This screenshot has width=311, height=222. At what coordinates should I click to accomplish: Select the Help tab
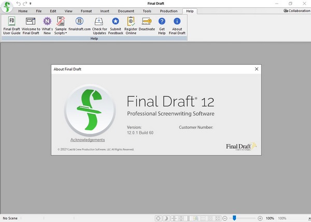190,11
